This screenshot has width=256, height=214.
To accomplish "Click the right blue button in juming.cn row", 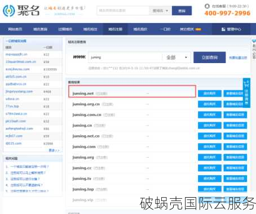I will pyautogui.click(x=235, y=125).
